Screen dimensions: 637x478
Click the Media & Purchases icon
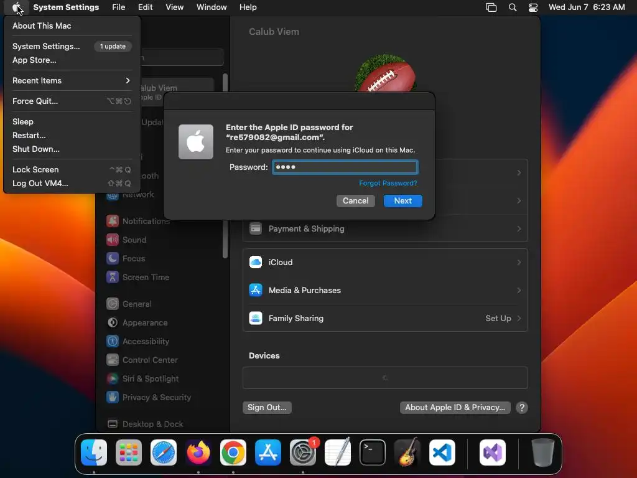click(256, 290)
